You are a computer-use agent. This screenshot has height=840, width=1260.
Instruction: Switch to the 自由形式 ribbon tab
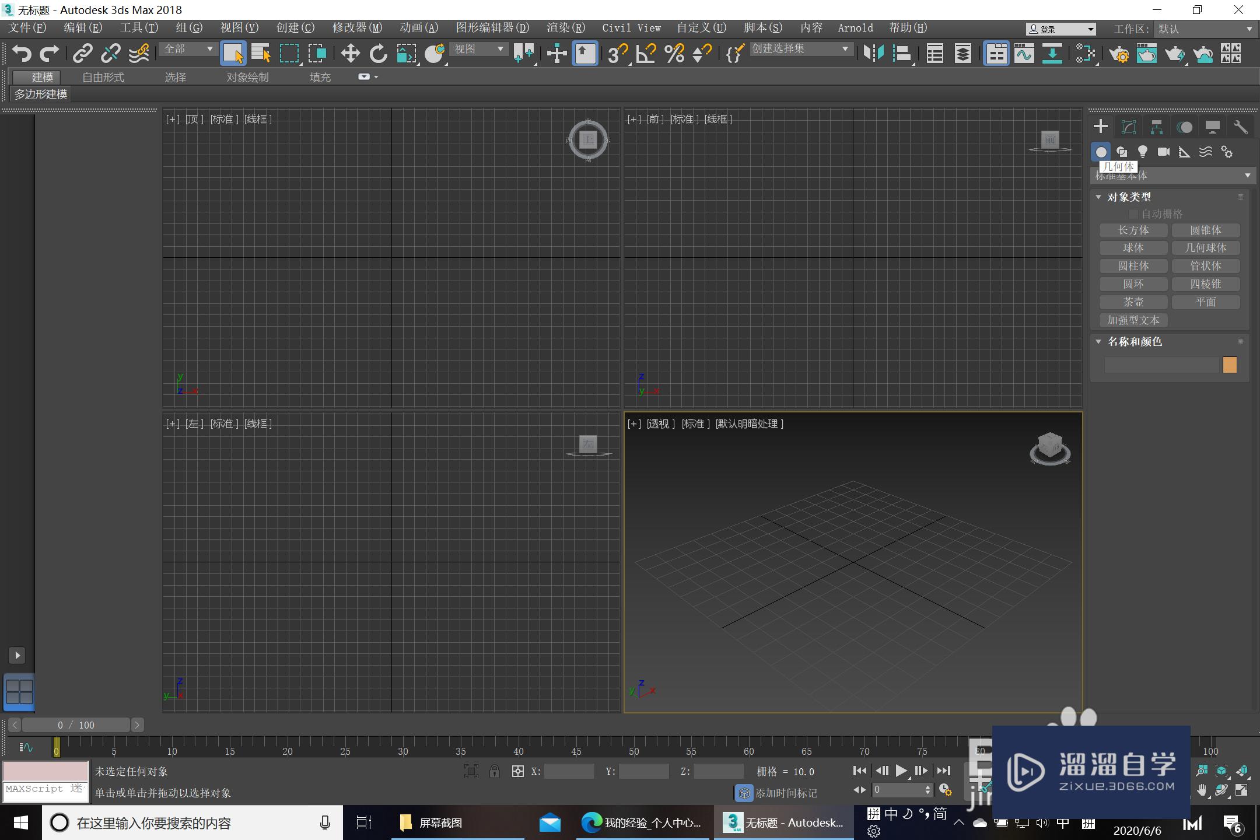(103, 77)
